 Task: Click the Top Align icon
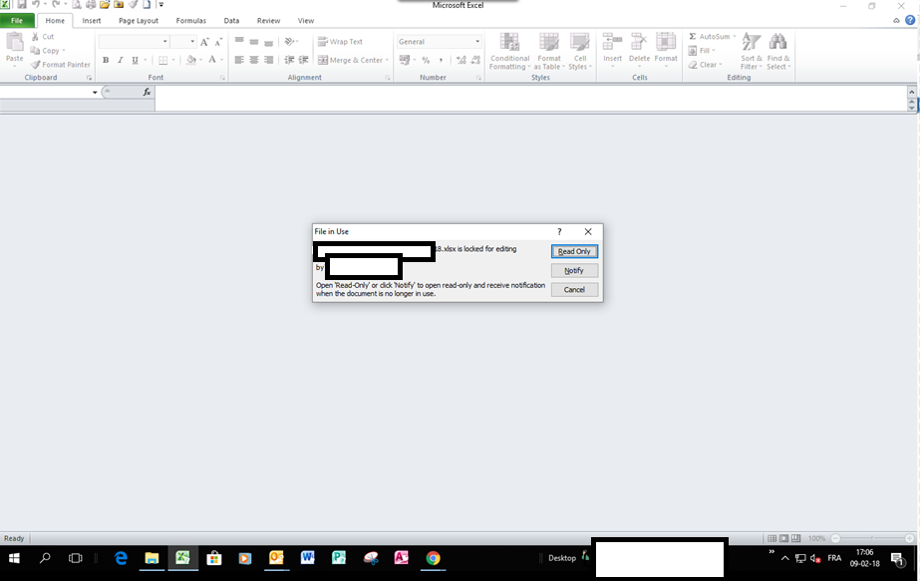point(239,41)
